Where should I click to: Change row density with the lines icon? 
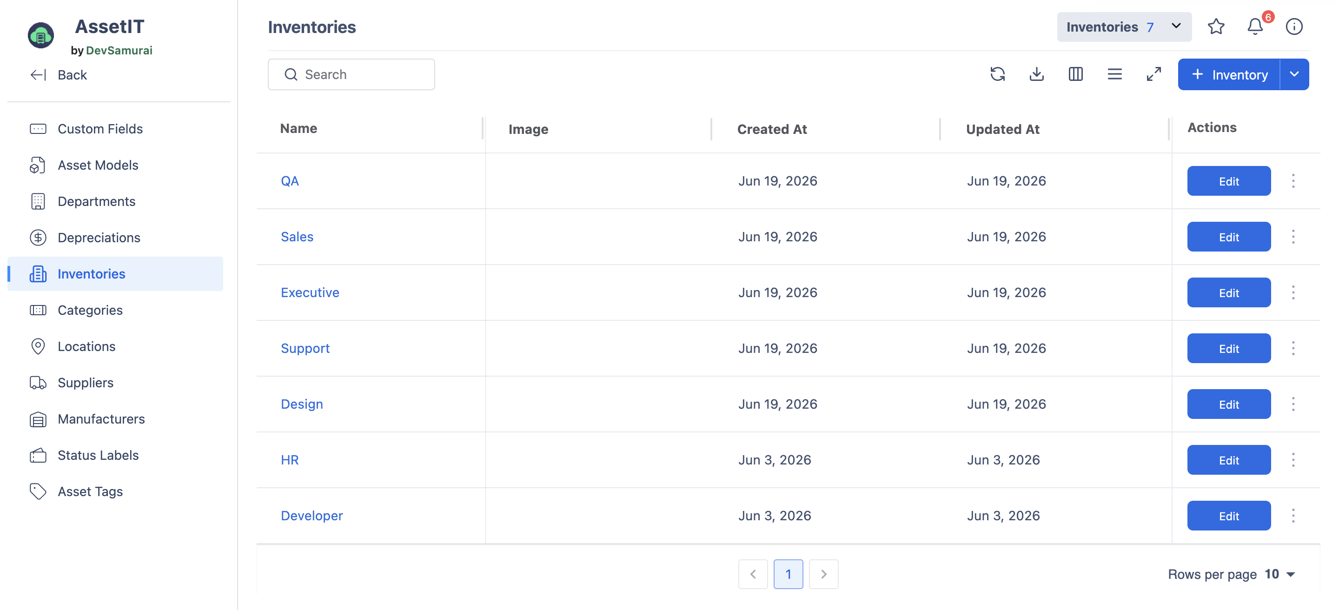1114,74
